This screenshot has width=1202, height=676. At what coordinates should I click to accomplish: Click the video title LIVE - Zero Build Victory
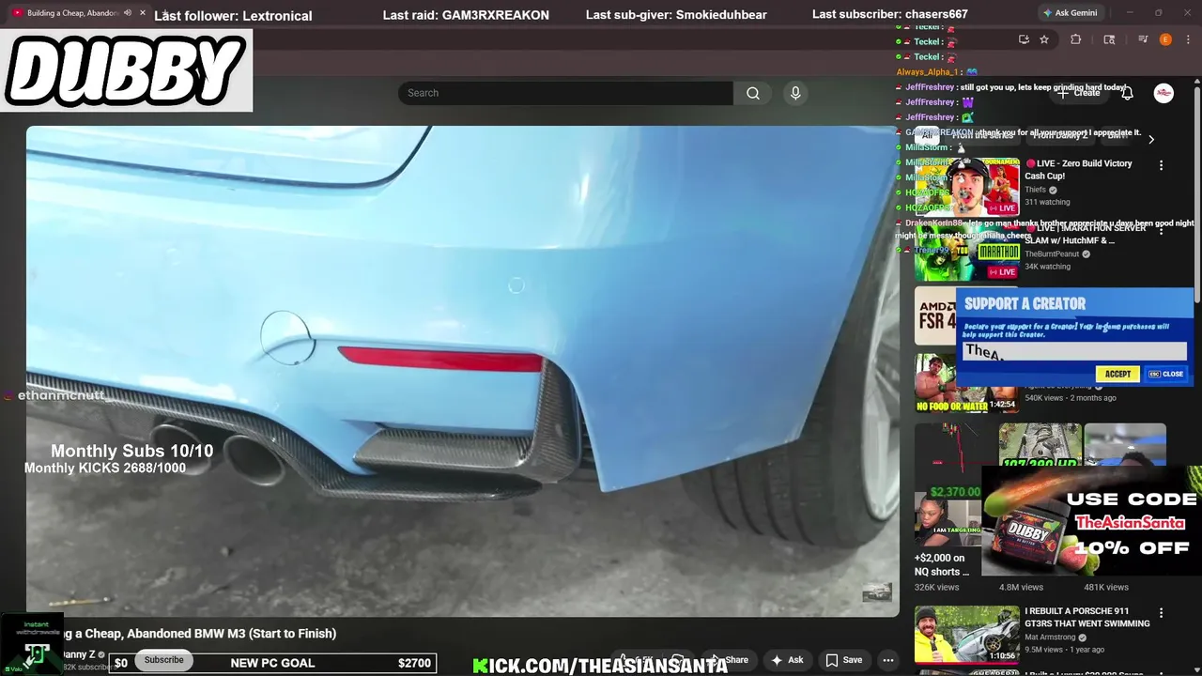click(1078, 169)
